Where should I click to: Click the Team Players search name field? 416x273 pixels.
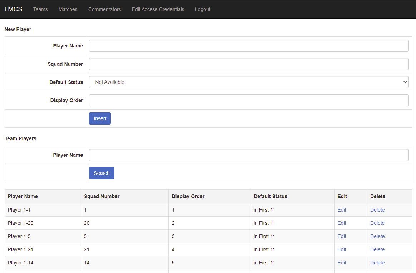[248, 155]
